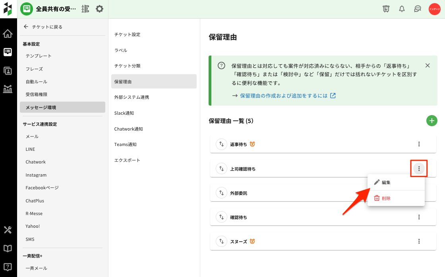Dismiss the green info banner

(428, 65)
